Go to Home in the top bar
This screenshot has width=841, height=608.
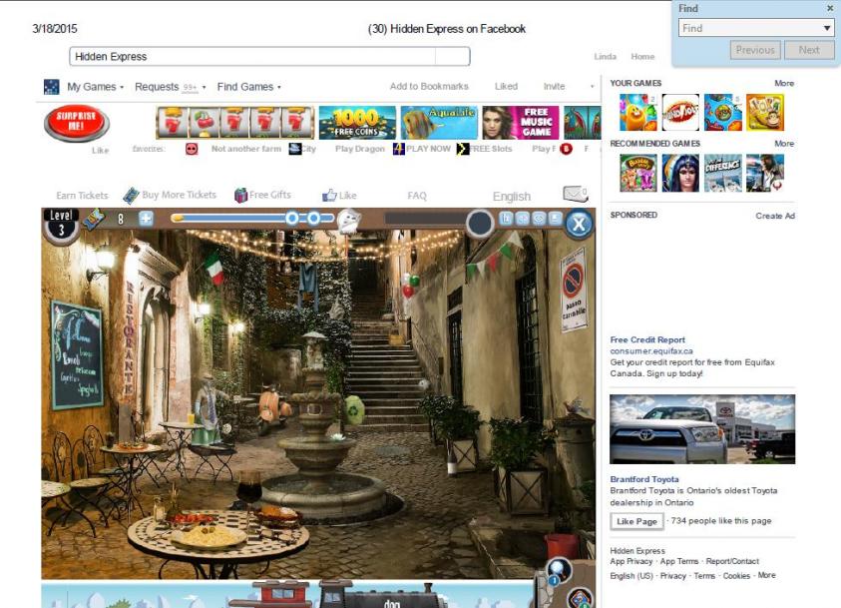(642, 57)
